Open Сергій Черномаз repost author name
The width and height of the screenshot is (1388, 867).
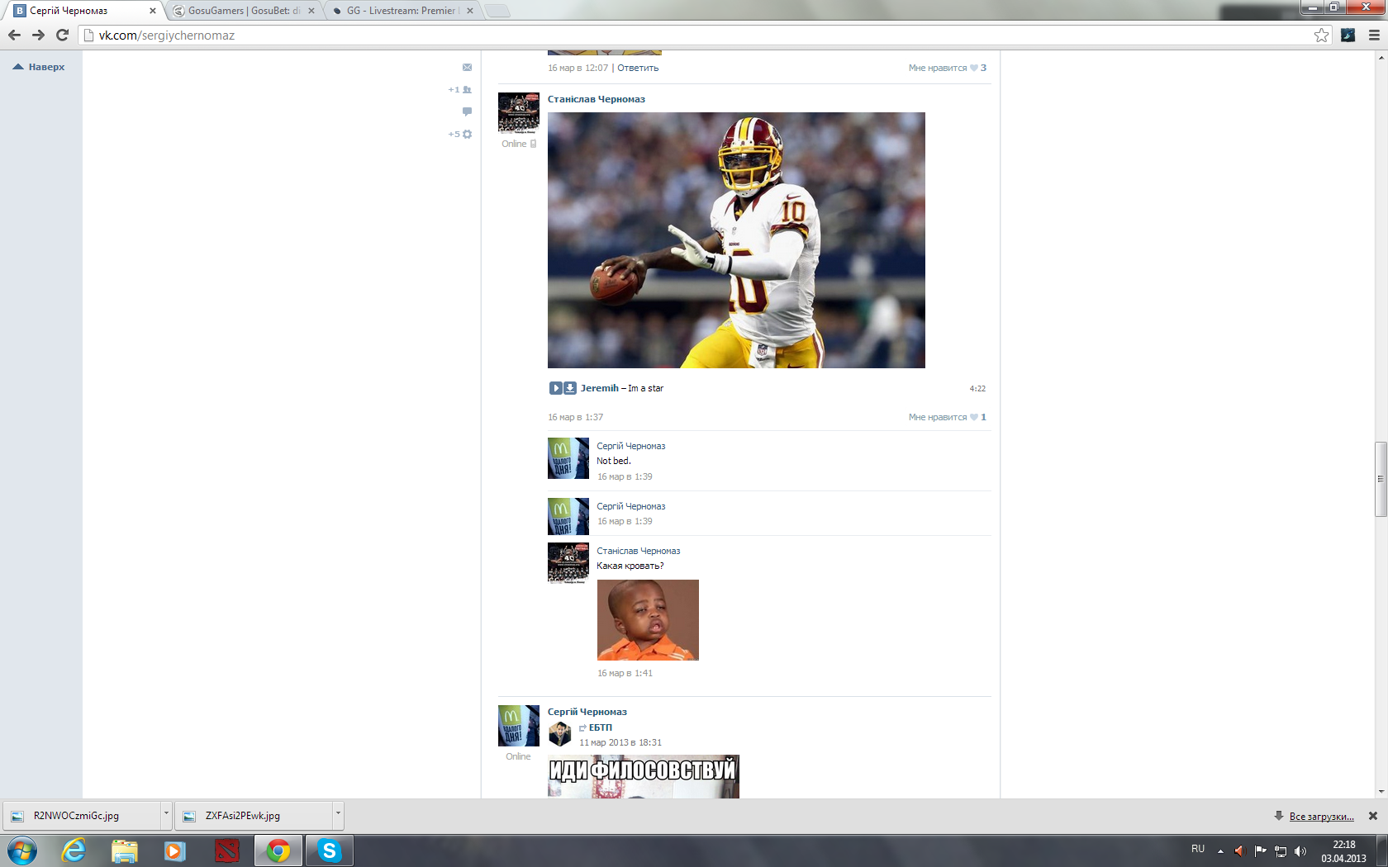tap(587, 712)
